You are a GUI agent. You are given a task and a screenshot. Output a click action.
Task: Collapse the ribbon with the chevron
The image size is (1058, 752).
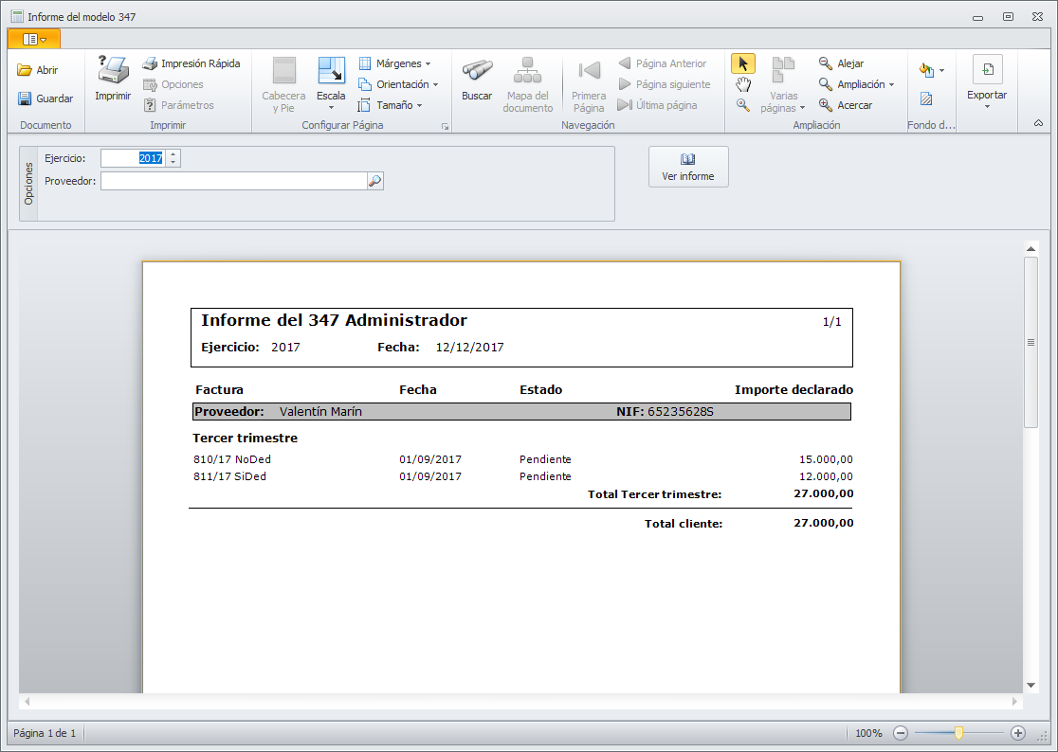pos(1038,123)
